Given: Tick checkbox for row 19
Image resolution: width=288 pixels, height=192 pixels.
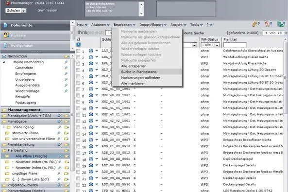Looking at the screenshot, I should [x=78, y=166].
